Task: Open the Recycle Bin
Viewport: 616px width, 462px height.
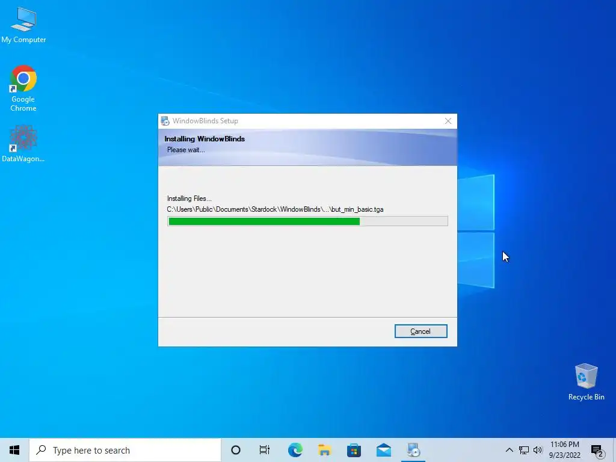Action: coord(586,382)
